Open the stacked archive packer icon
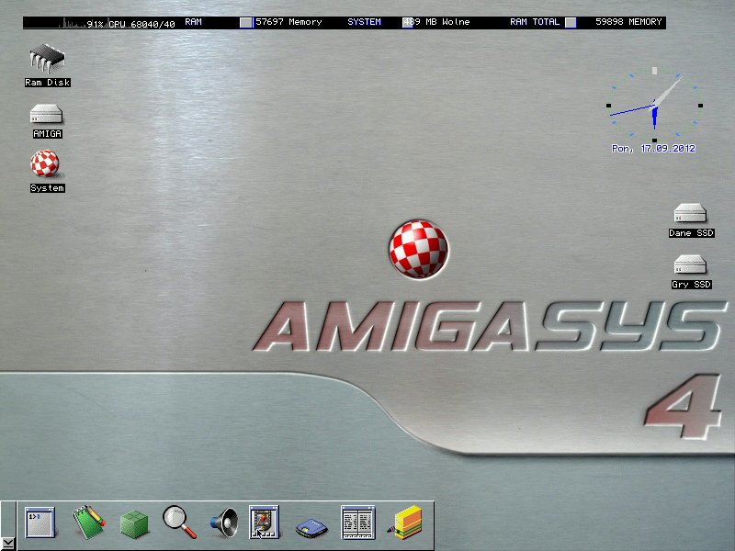Viewport: 735px width, 551px height. (x=405, y=522)
